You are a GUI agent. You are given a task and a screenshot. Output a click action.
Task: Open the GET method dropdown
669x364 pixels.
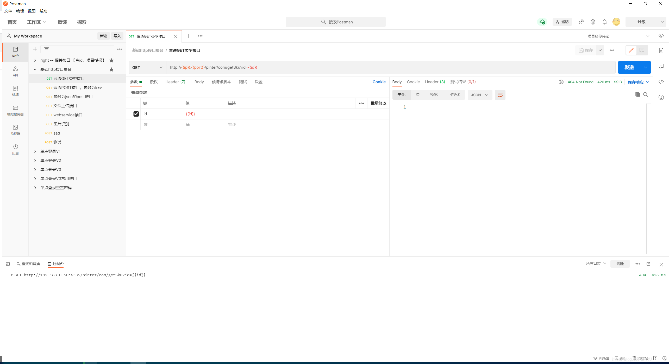(147, 67)
